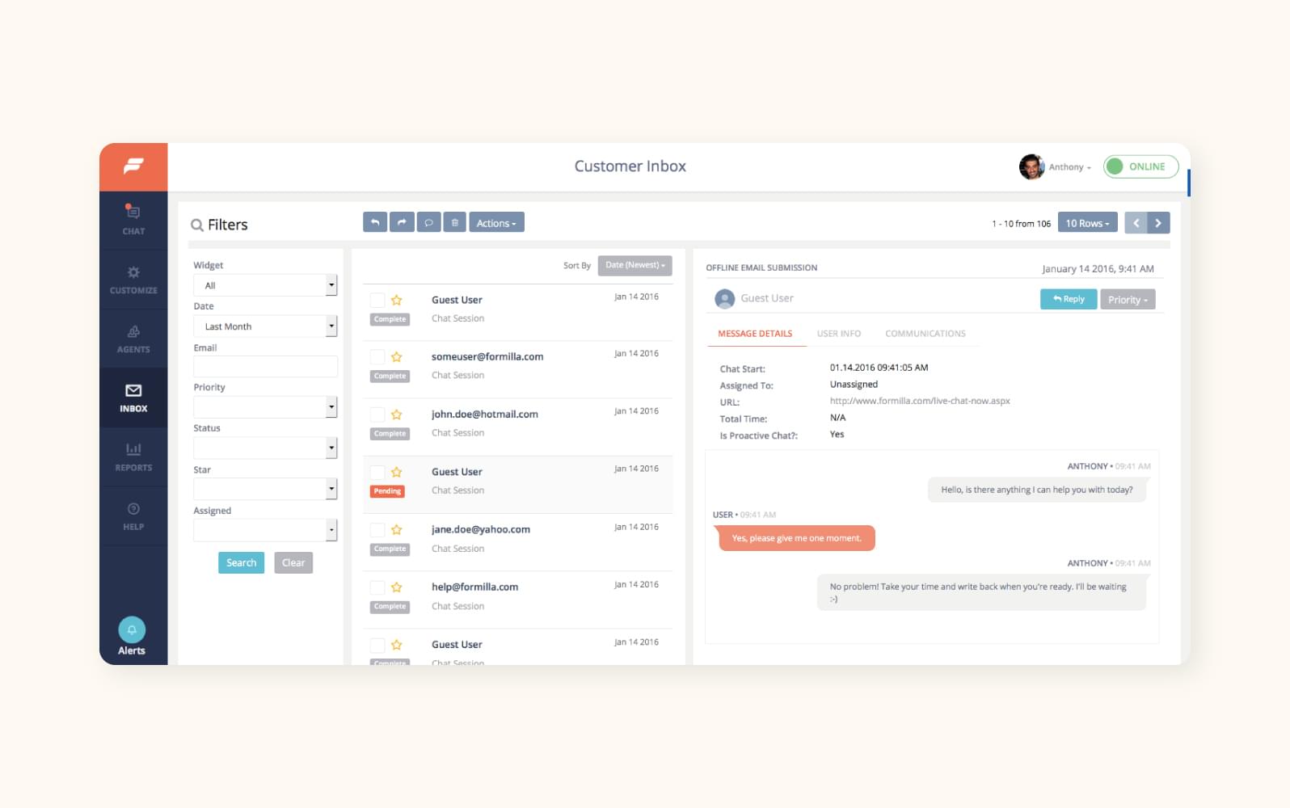The height and width of the screenshot is (808, 1290).
Task: Open the Sort By Date (Newest) dropdown
Action: click(634, 266)
